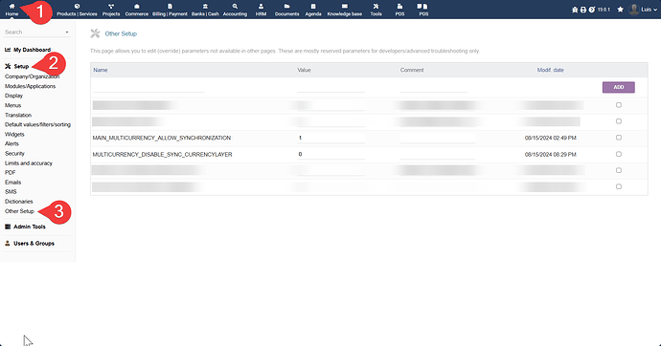Focus the new parameter Value input
This screenshot has width=661, height=346.
330,87
